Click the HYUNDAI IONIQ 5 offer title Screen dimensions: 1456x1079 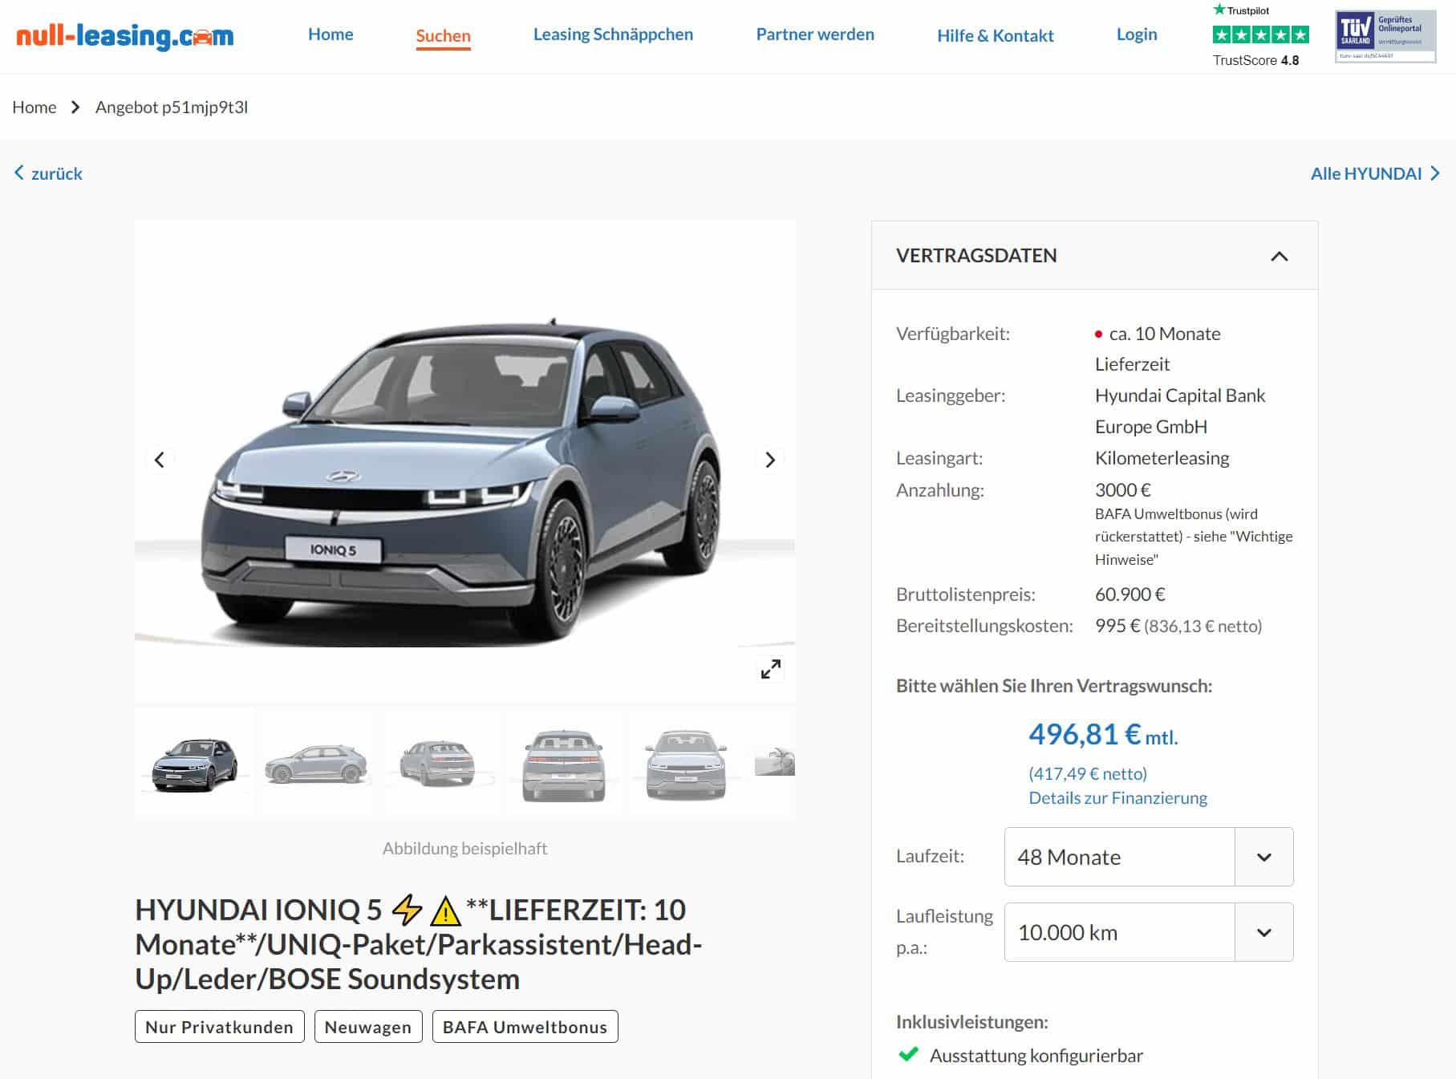click(x=418, y=944)
